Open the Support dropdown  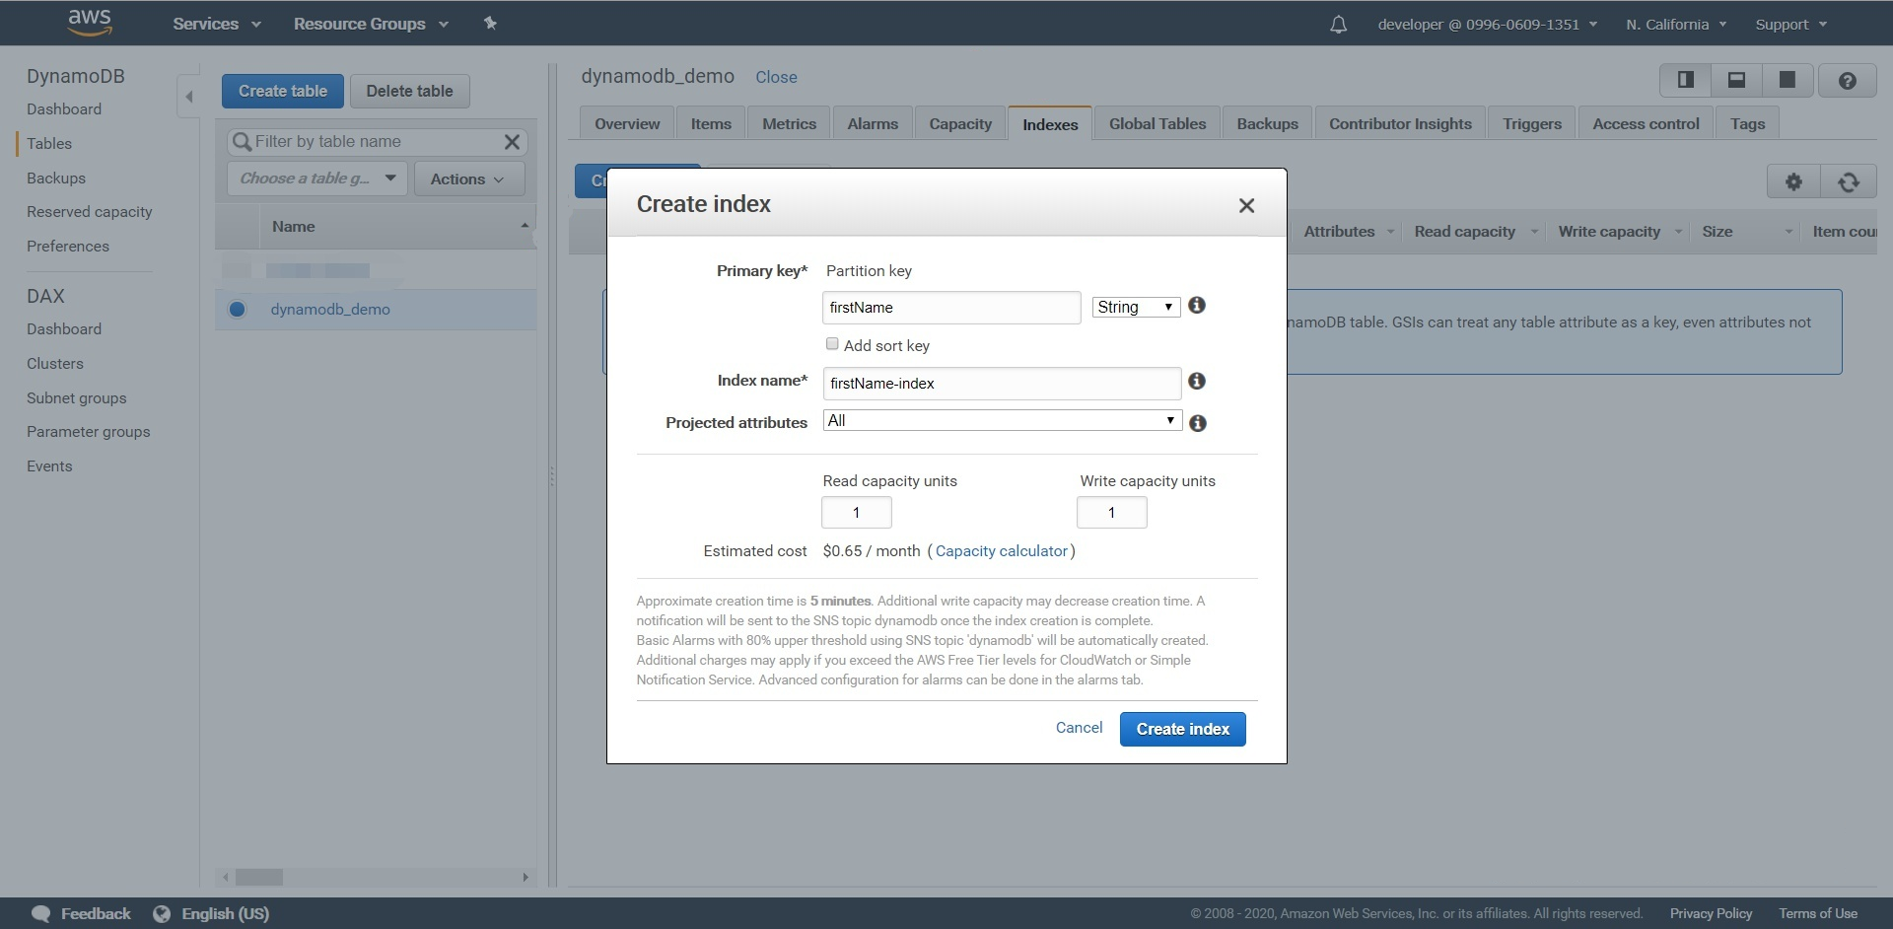point(1791,25)
